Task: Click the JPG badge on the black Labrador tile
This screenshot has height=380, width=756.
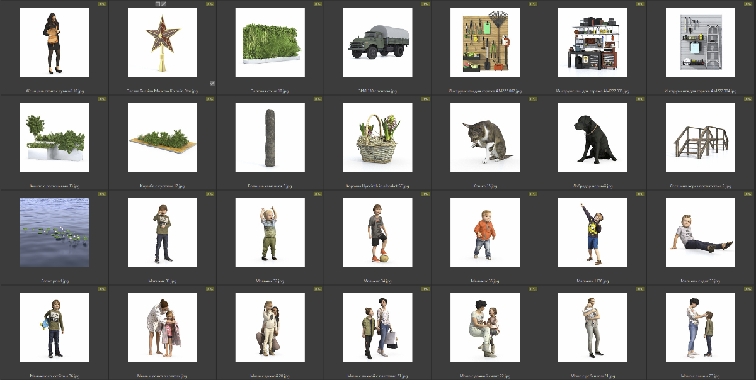Action: [641, 99]
